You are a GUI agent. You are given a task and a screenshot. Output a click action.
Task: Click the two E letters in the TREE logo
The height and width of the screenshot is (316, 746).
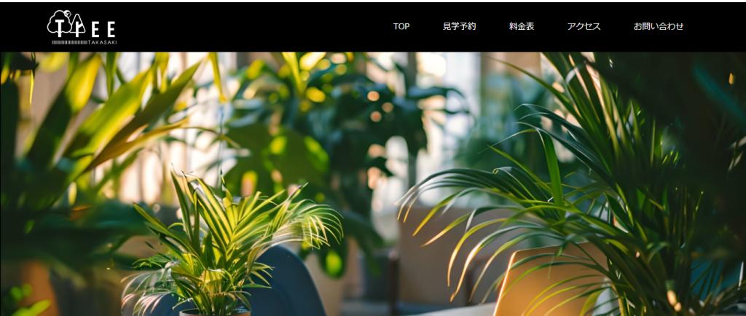click(103, 29)
